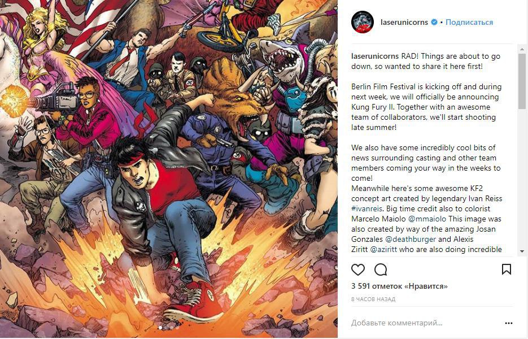Viewport: 528px width, 339px height.
Task: Select the second carousel dot indicator
Action: [166, 328]
